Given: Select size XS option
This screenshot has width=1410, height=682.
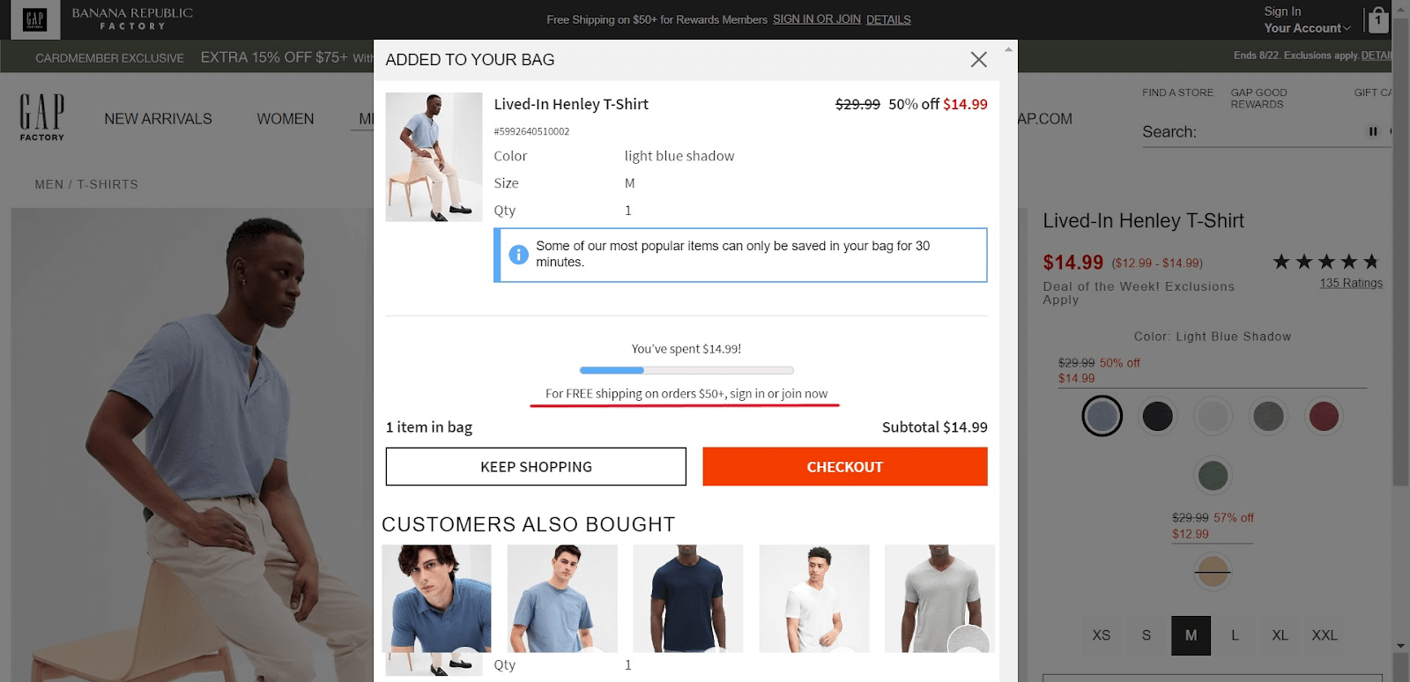Looking at the screenshot, I should (1102, 635).
